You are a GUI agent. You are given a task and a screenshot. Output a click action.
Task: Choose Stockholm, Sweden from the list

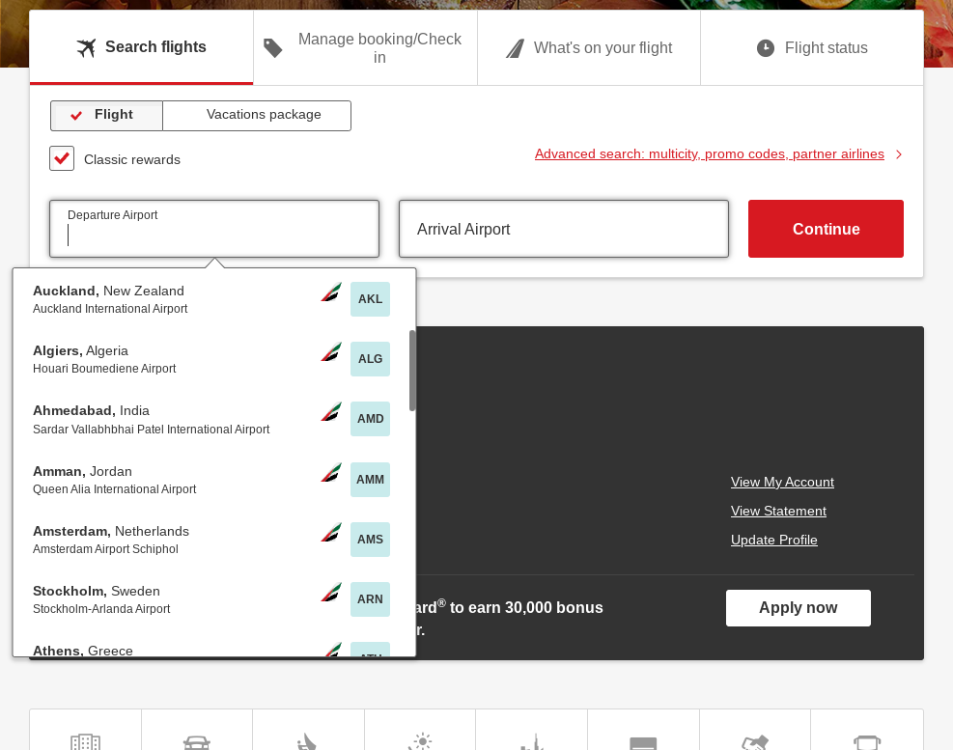pos(211,599)
